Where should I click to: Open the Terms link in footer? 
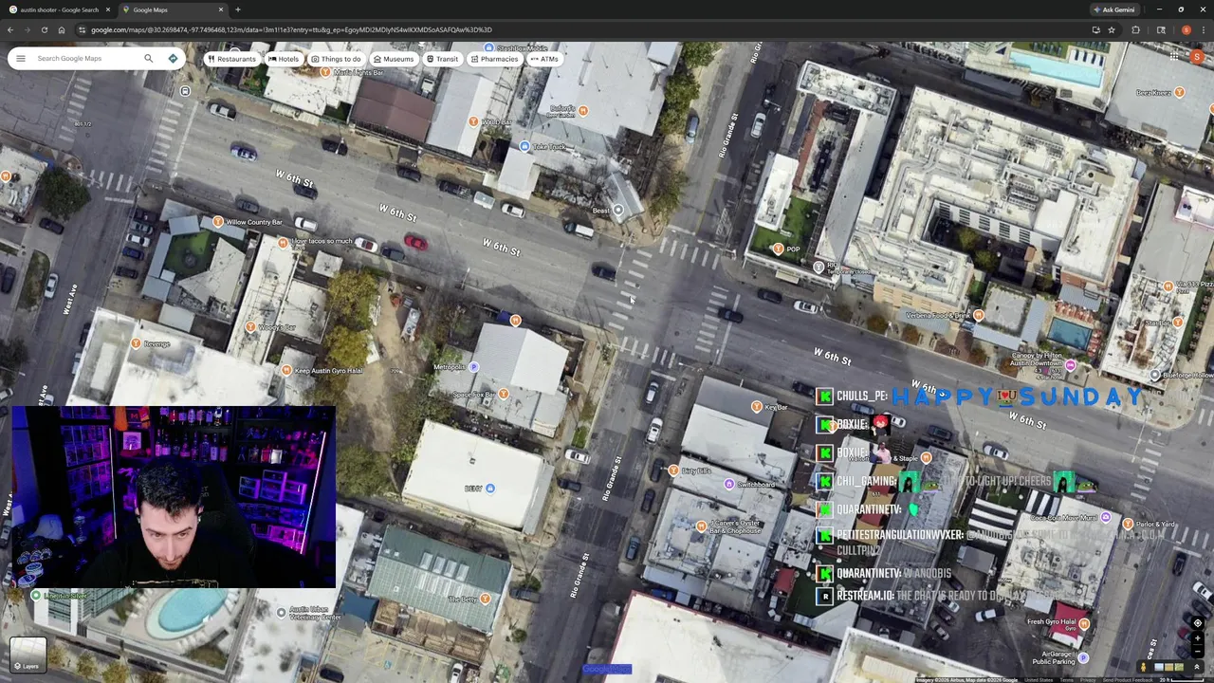1066,679
